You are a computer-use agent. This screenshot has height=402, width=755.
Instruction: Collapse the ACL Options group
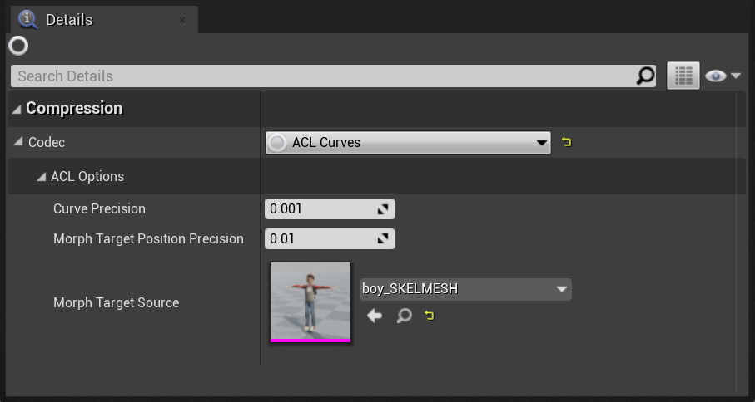42,177
